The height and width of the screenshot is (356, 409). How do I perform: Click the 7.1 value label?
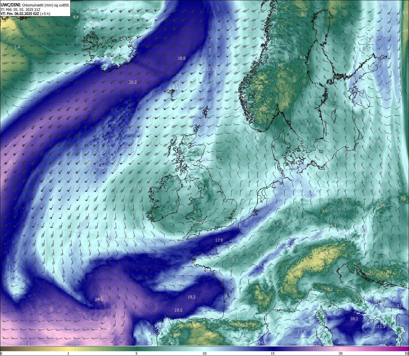click(x=137, y=187)
